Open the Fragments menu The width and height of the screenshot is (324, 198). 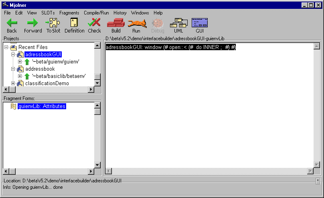click(x=69, y=13)
